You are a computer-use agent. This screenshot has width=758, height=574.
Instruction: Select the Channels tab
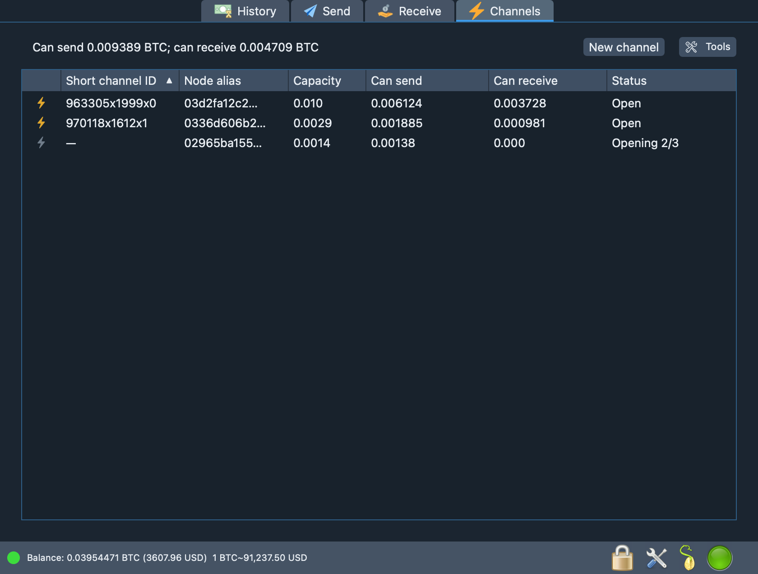[x=504, y=11]
